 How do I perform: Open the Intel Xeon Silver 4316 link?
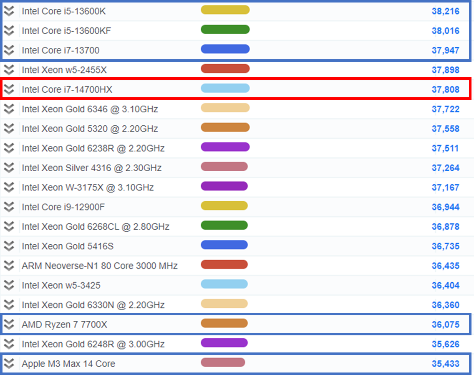(x=92, y=168)
